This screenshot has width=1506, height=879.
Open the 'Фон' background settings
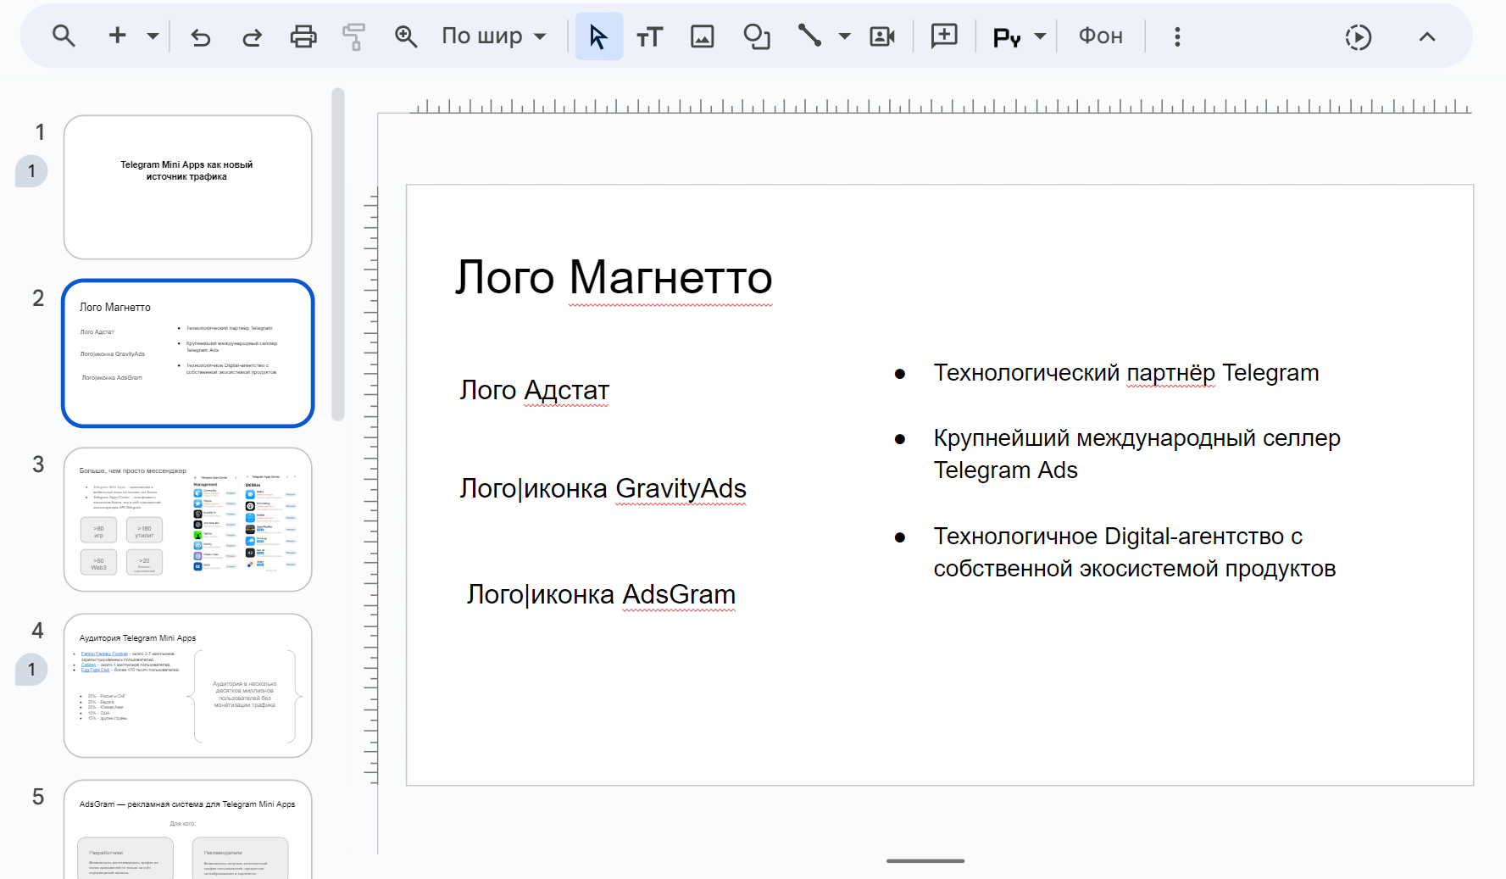coord(1101,36)
